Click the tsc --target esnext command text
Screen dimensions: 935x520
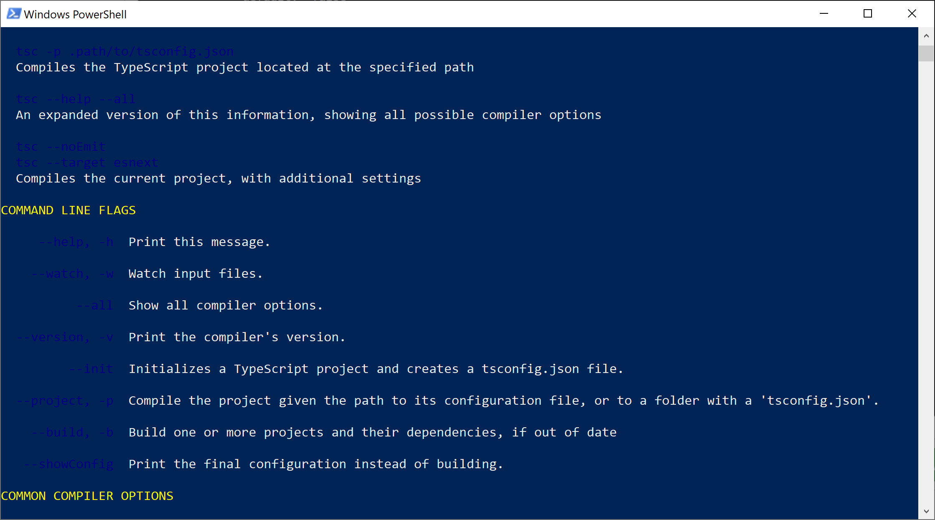click(x=87, y=162)
